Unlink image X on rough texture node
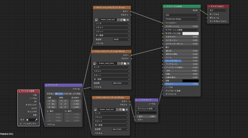Viewport: 248px width, 138px height. coord(128,64)
